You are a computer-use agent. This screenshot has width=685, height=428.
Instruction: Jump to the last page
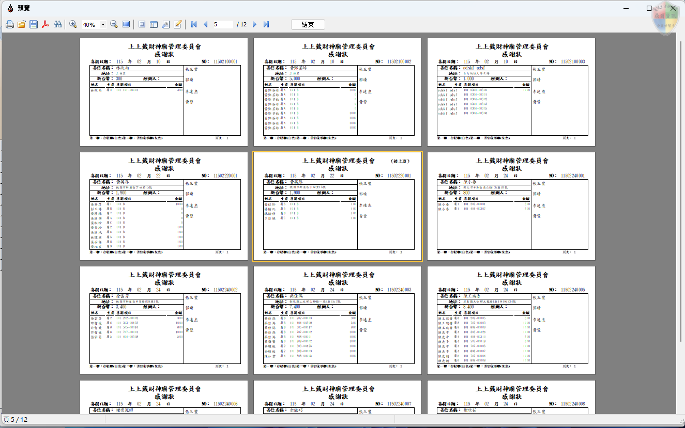tap(266, 24)
